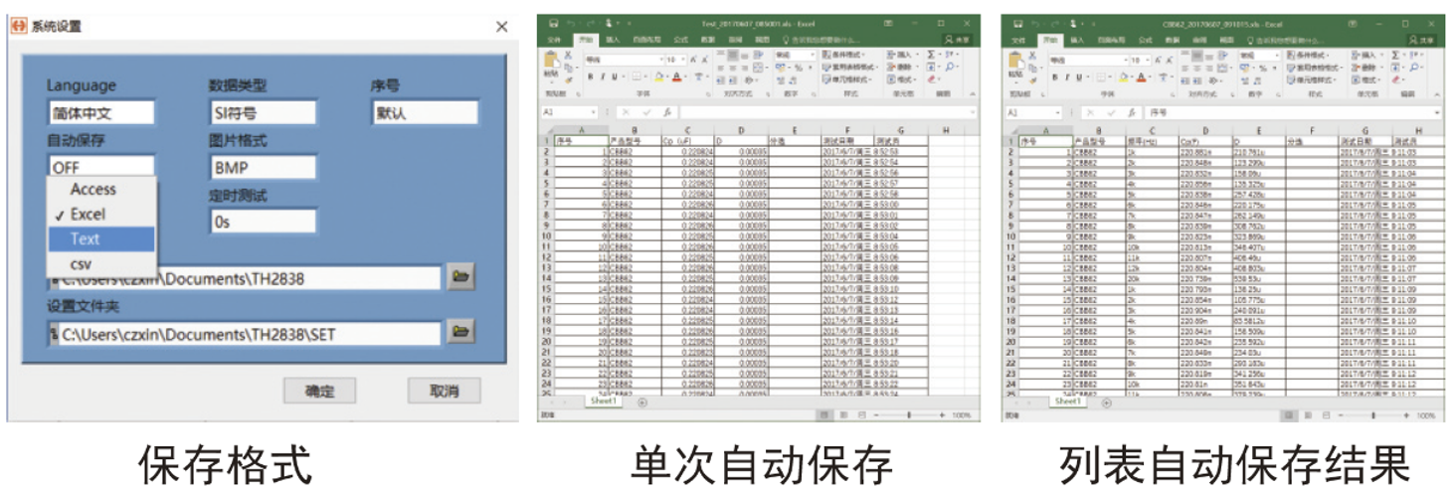Click the insert function fx icon in right Excel
The width and height of the screenshot is (1455, 491).
1132,113
